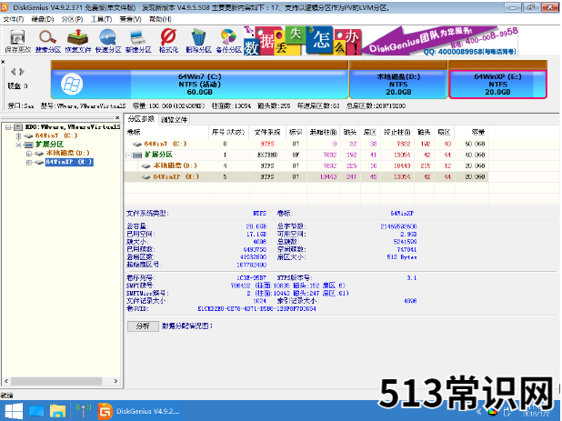
Task: Collapse 扩展分区 row in partition table
Action: [128, 155]
